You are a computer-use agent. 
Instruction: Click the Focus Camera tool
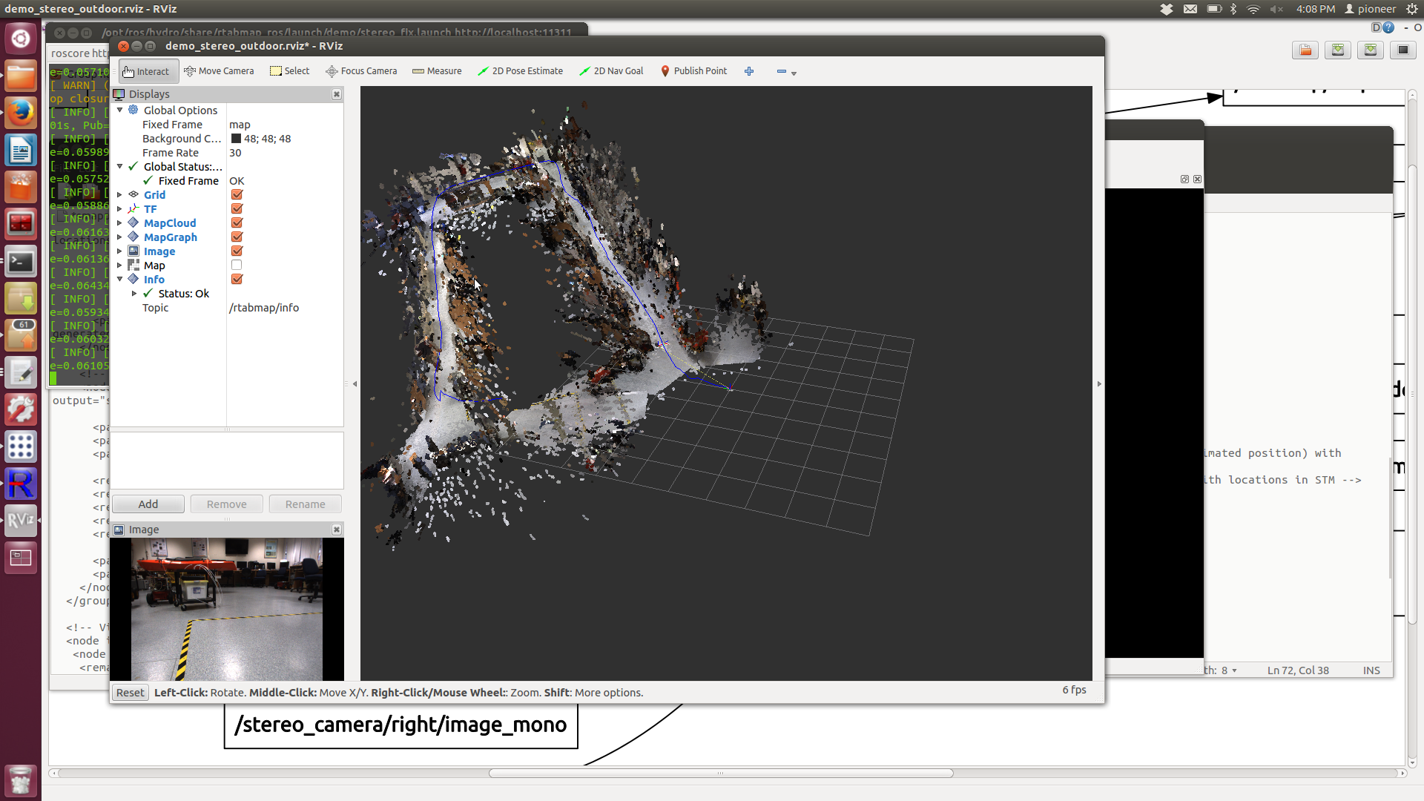[x=361, y=71]
